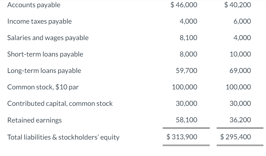The height and width of the screenshot is (156, 266).
Task: Select the Common stock, $10 par label
Action: coord(43,87)
